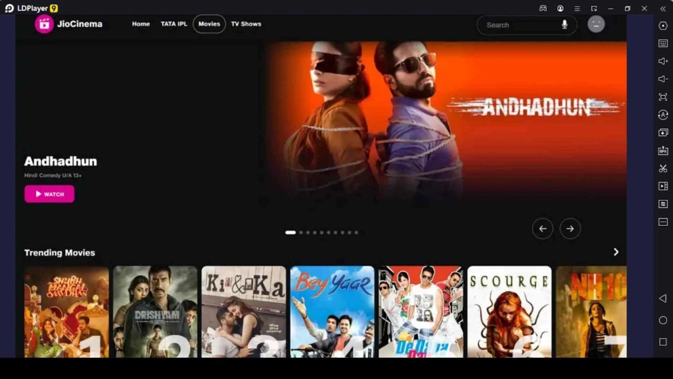Open the keyboard mapping tool
The image size is (673, 379).
click(x=662, y=44)
